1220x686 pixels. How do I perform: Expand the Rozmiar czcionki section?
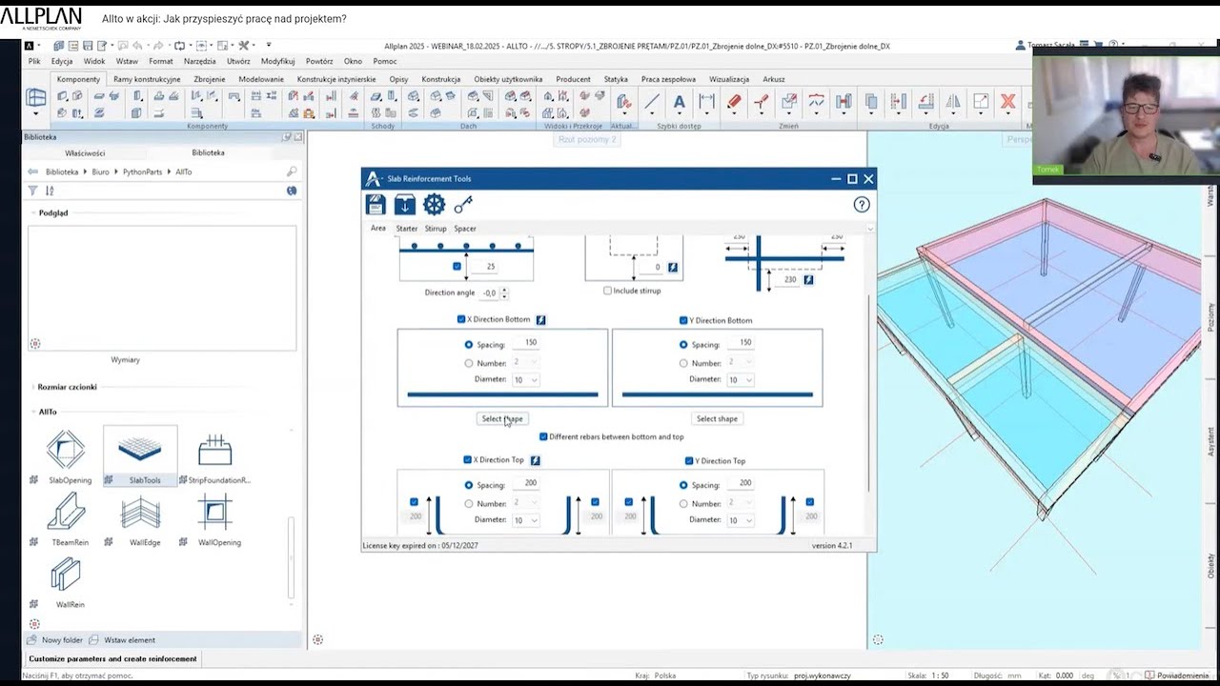[33, 387]
